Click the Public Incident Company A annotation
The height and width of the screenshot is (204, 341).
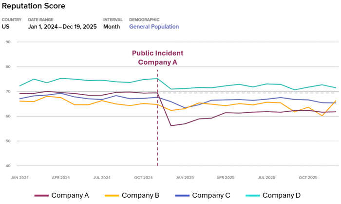click(x=157, y=58)
